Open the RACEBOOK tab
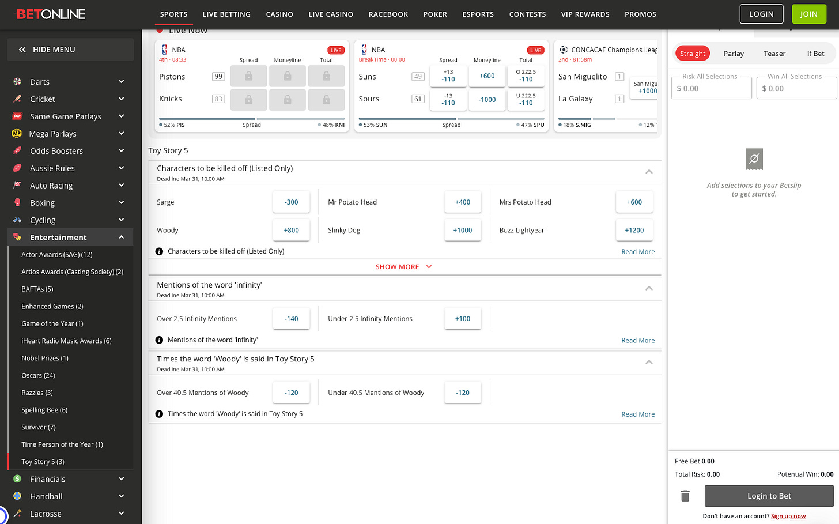839x524 pixels. point(388,14)
